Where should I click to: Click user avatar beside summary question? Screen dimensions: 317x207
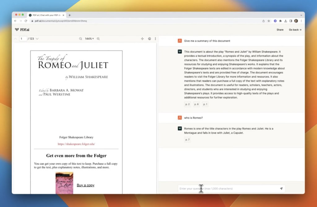point(180,41)
